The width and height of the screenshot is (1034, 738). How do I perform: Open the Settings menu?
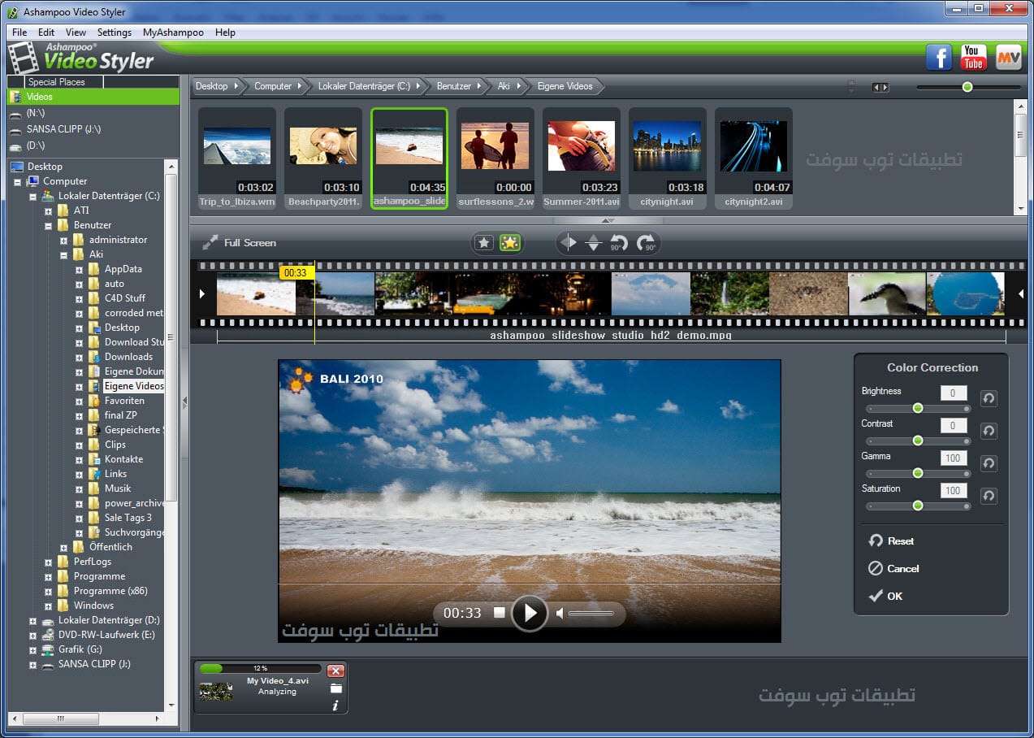115,33
